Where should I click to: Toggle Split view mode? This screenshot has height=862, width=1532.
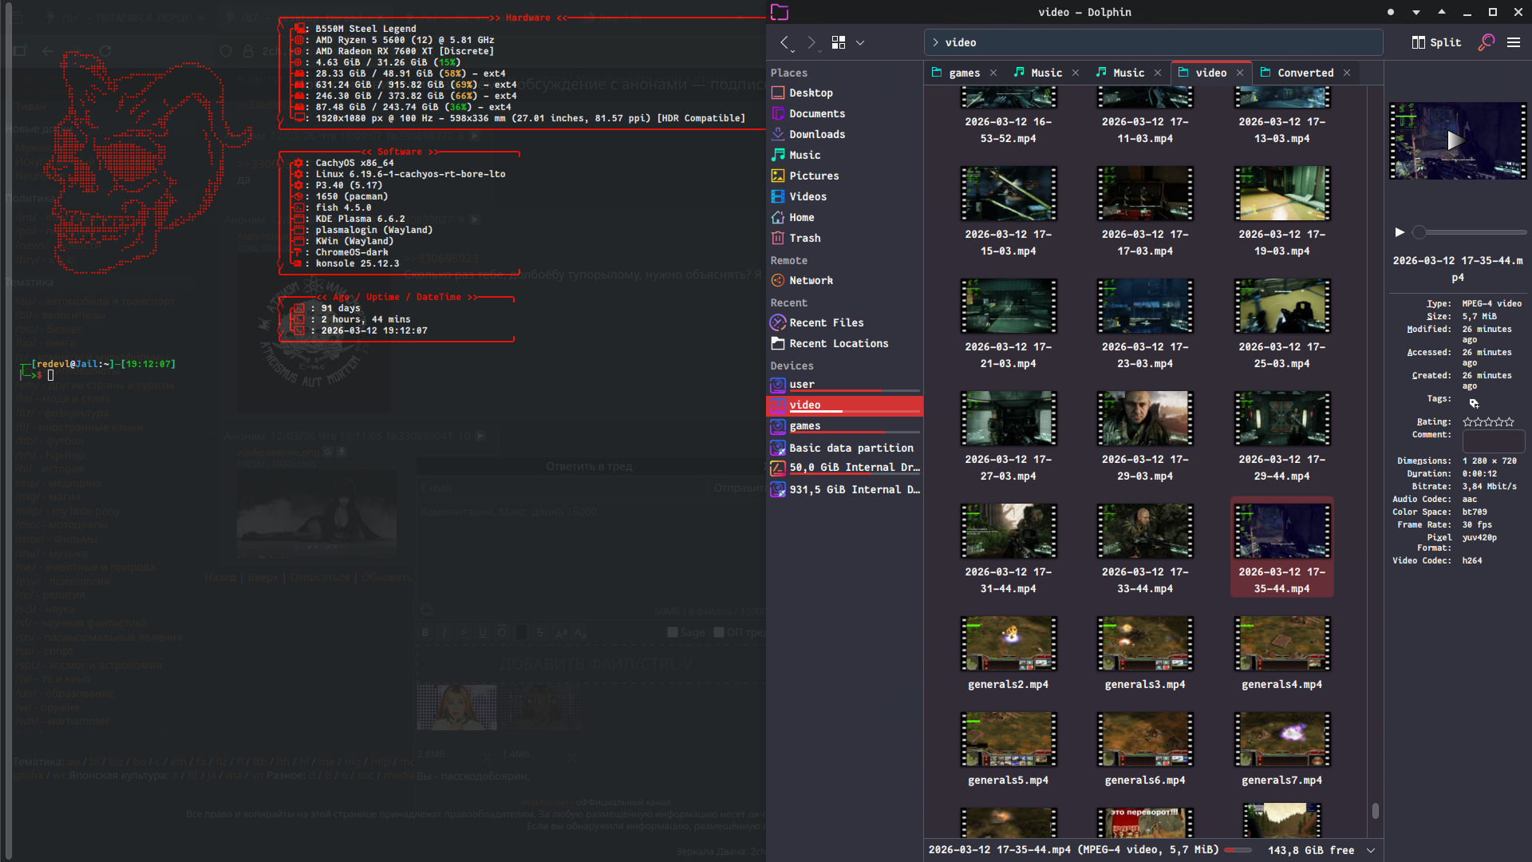point(1436,43)
